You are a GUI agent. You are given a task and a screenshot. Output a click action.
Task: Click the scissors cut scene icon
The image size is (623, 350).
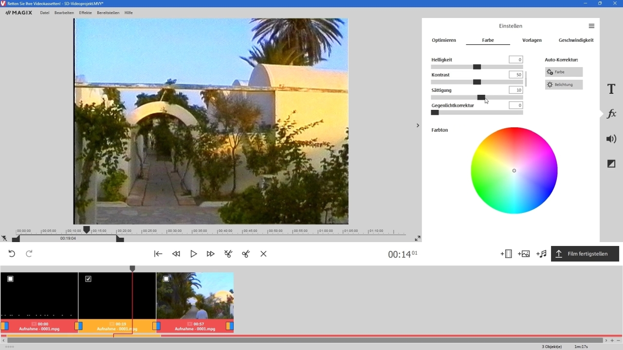[228, 254]
